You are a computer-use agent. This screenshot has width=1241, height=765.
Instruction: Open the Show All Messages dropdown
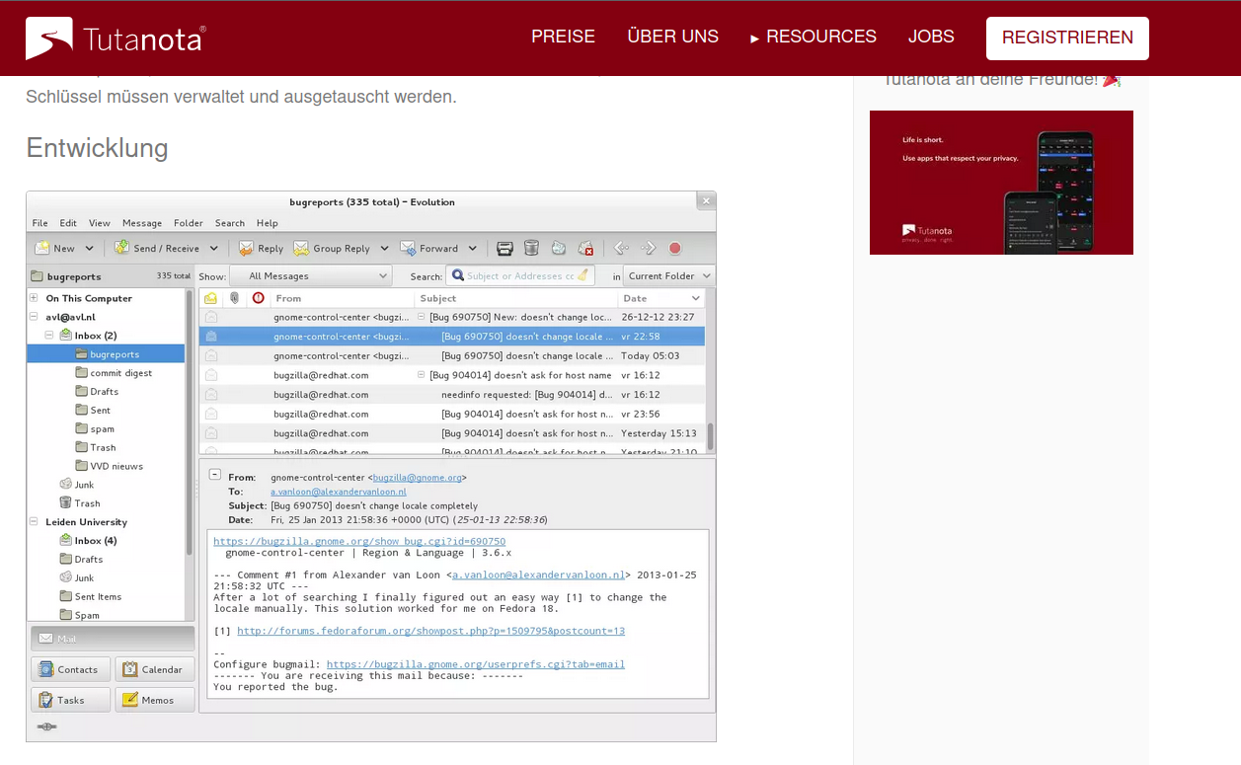311,276
